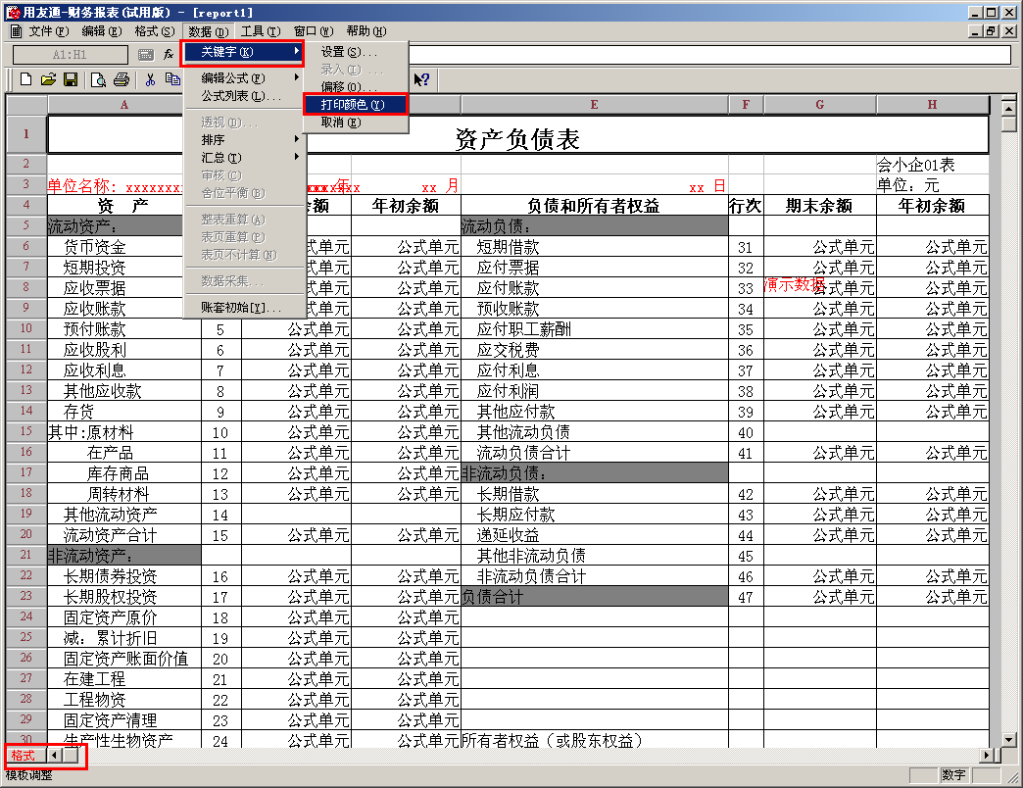This screenshot has width=1023, height=788.
Task: Click the 应交税费 cell
Action: point(595,350)
